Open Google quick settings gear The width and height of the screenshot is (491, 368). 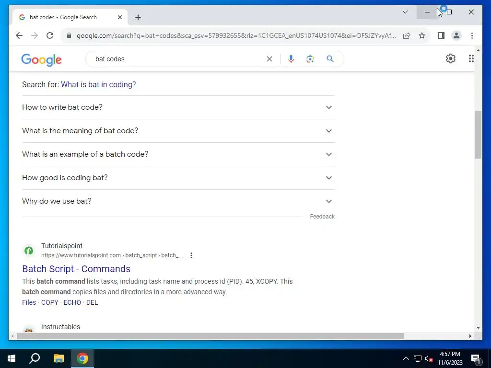click(450, 58)
